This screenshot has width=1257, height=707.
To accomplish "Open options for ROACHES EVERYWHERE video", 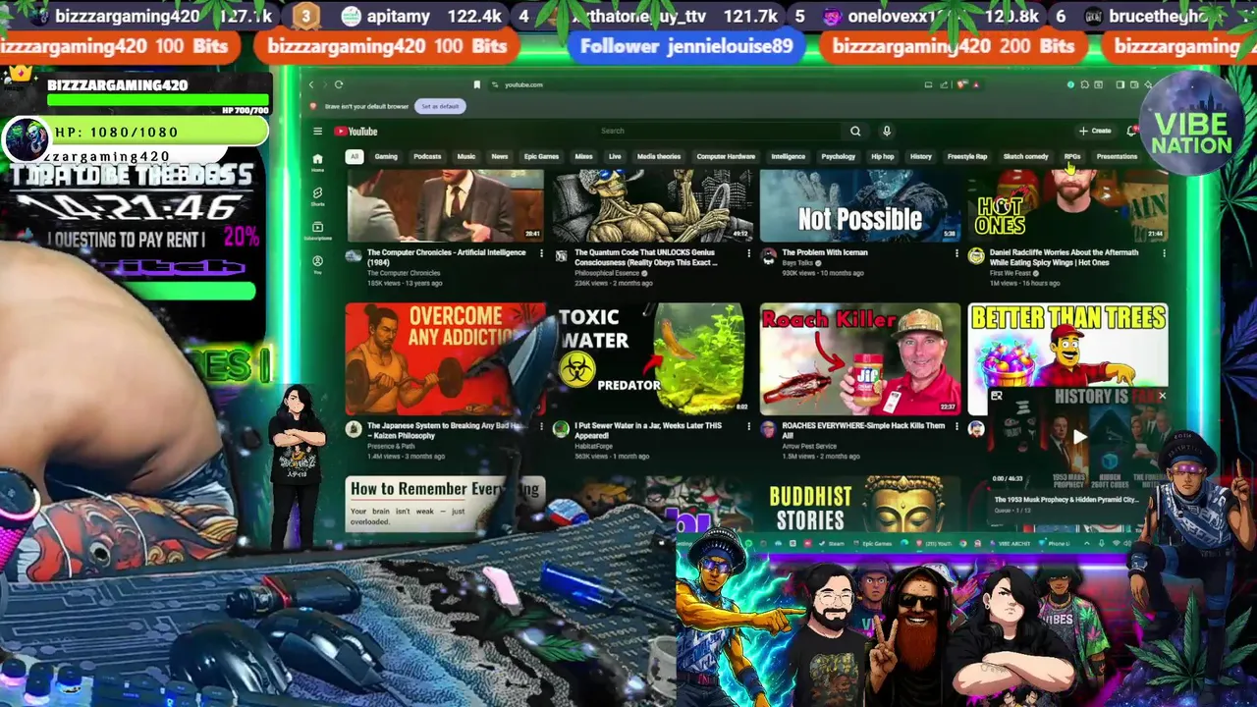I will (956, 426).
